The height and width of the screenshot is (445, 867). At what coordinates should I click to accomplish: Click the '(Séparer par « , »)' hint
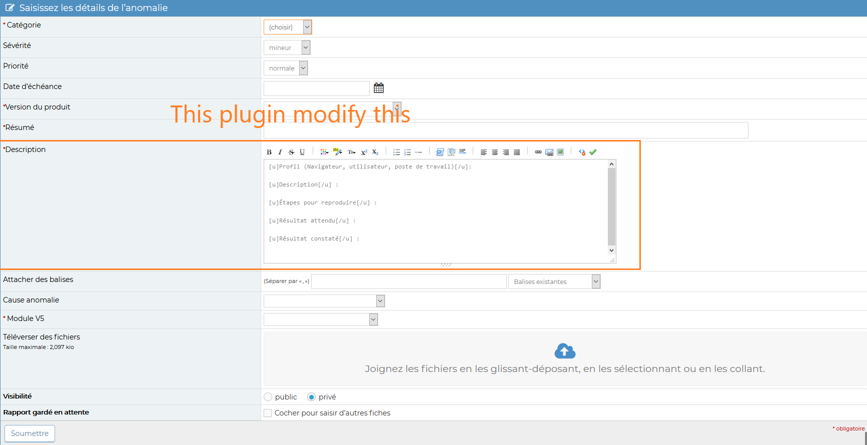click(287, 281)
